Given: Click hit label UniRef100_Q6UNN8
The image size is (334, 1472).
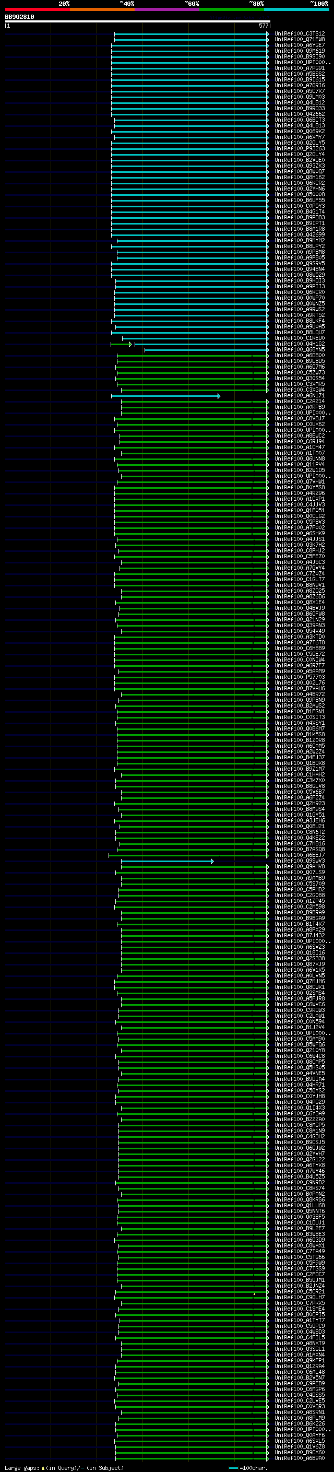Looking at the screenshot, I should coord(300,459).
